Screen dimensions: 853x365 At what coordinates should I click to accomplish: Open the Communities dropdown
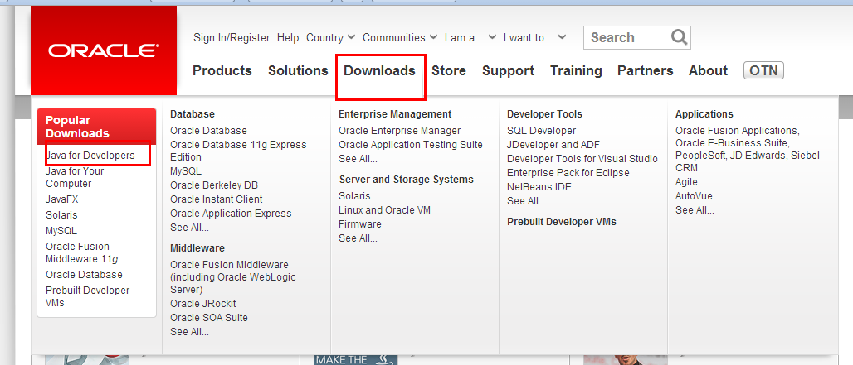pos(400,37)
